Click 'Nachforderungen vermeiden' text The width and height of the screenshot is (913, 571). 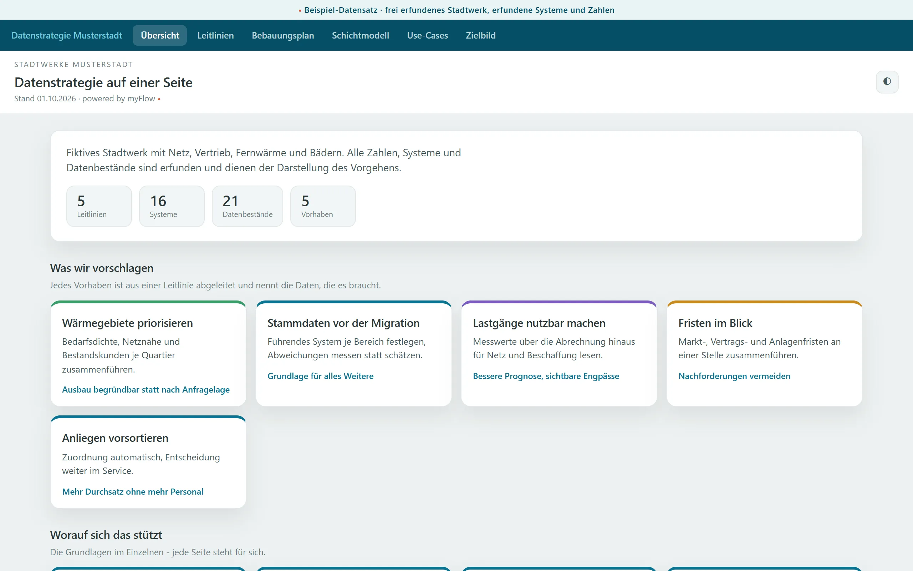734,376
